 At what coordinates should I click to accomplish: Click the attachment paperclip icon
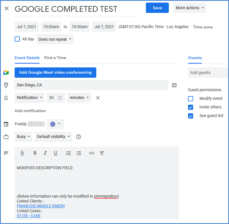tap(22, 153)
